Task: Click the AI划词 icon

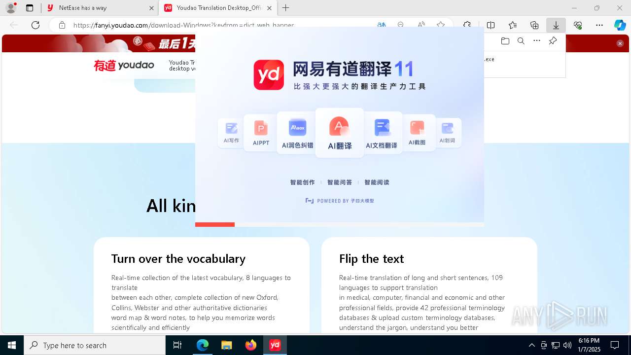Action: click(x=447, y=133)
